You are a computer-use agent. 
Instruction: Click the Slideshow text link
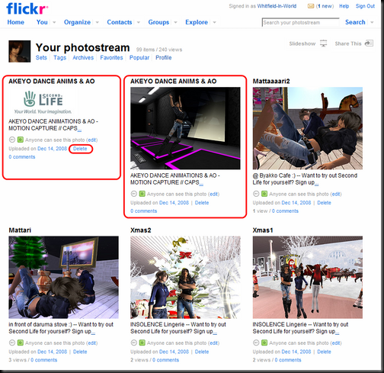tap(302, 43)
